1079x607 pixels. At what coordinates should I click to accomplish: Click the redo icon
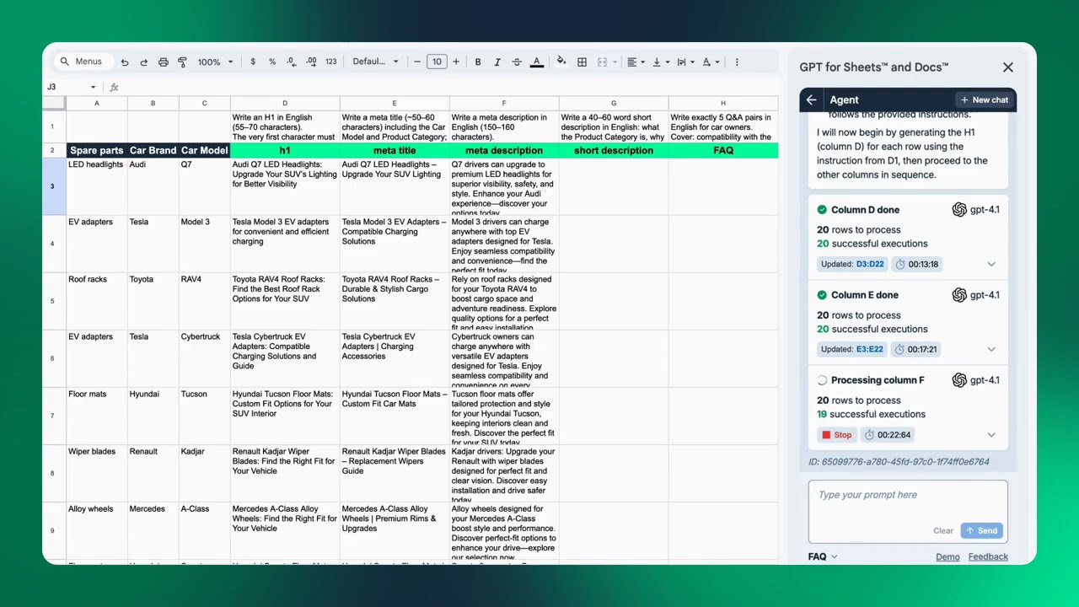click(x=143, y=62)
